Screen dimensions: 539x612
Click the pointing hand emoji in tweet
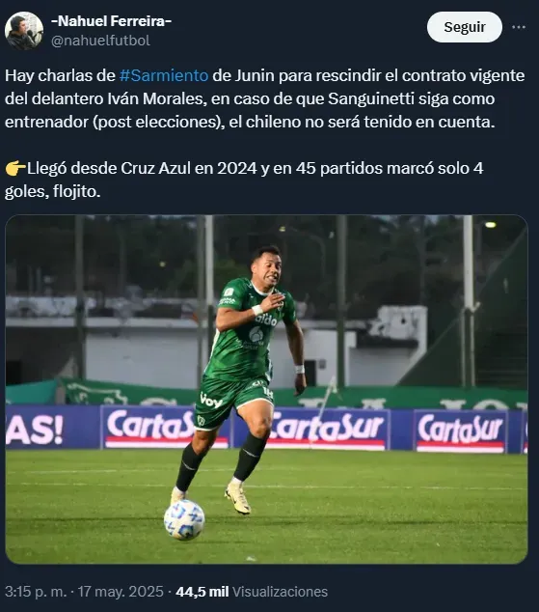pos(15,169)
